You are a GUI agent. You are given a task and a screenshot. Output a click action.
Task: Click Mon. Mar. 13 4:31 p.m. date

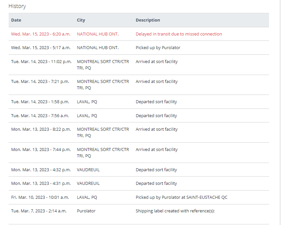coord(41,184)
